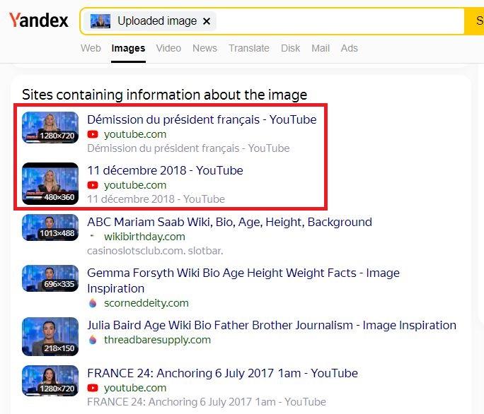The width and height of the screenshot is (484, 414).
Task: Click the wikibirthday.com domain link
Action: tap(144, 237)
